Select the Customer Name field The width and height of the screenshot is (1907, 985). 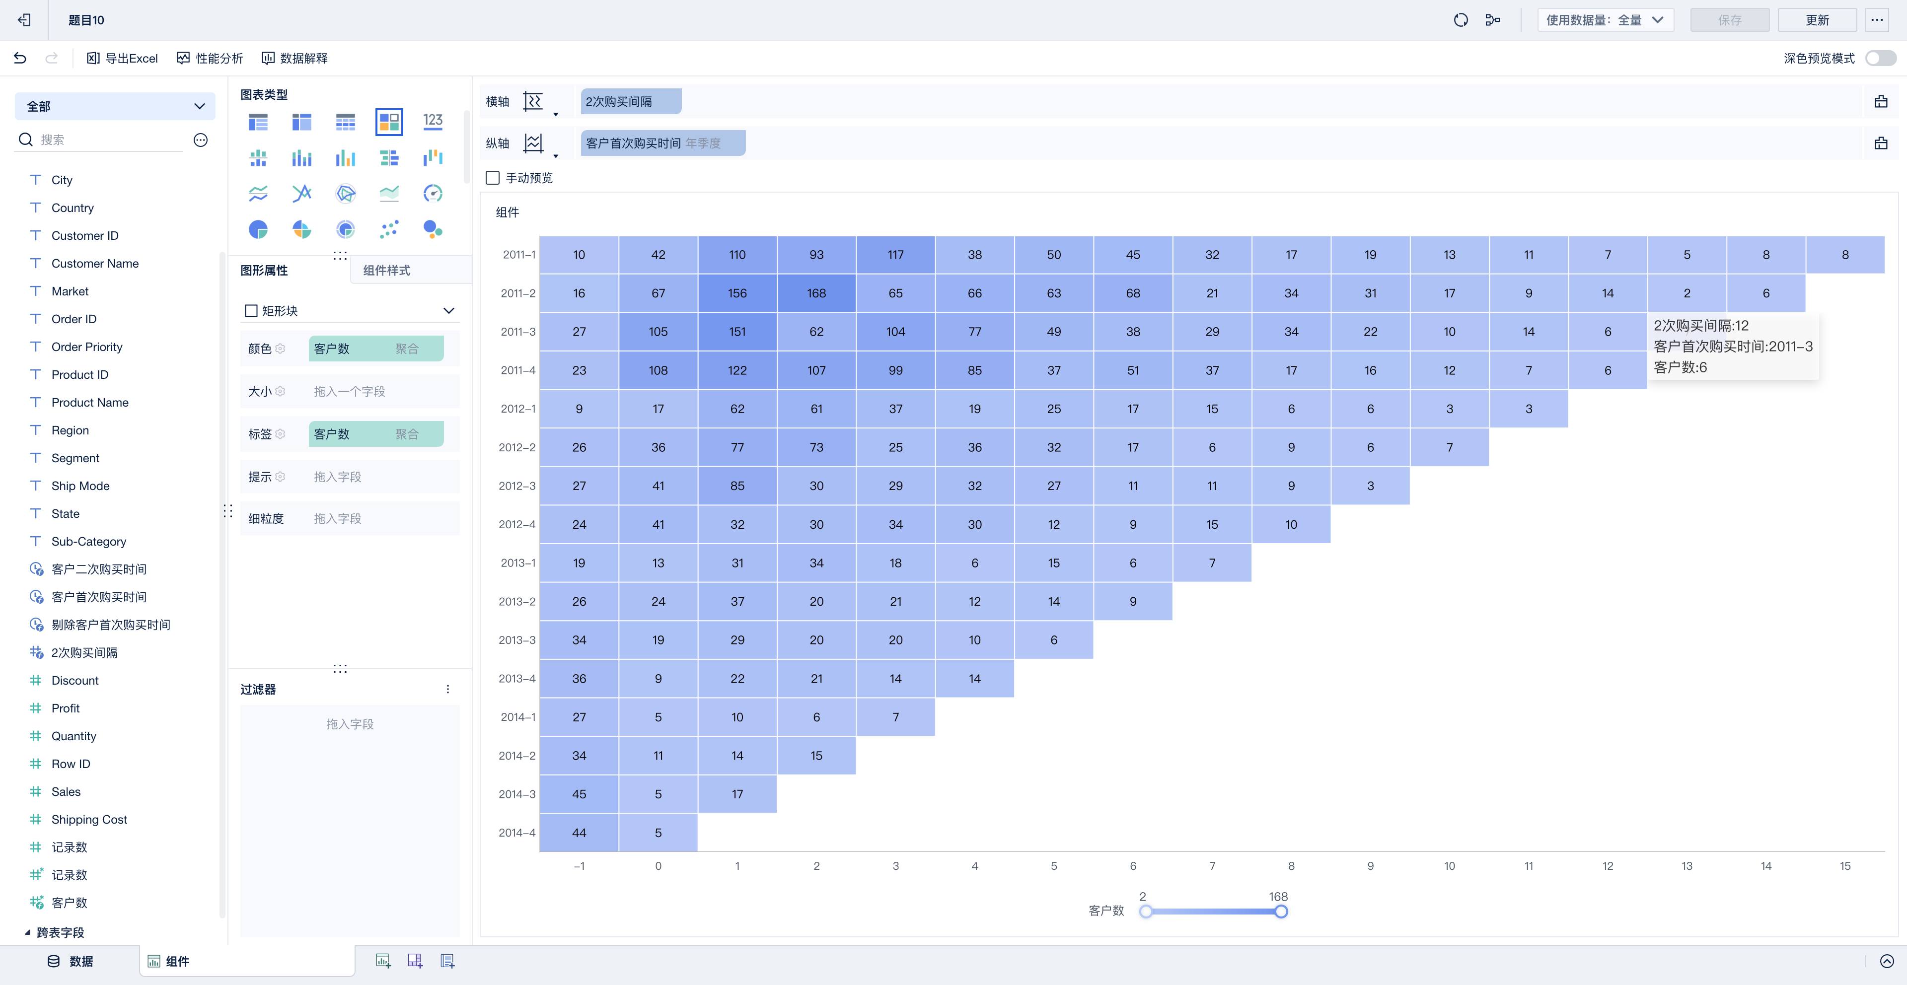coord(95,264)
